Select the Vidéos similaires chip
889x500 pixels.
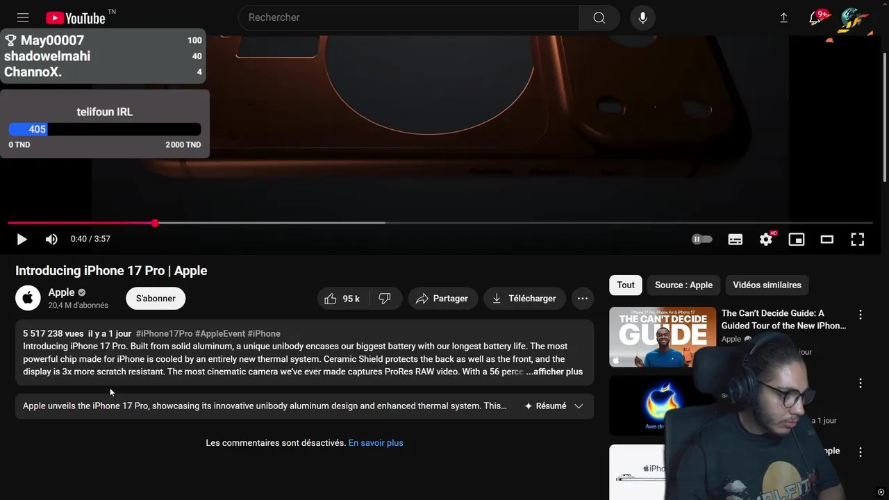[x=767, y=285]
